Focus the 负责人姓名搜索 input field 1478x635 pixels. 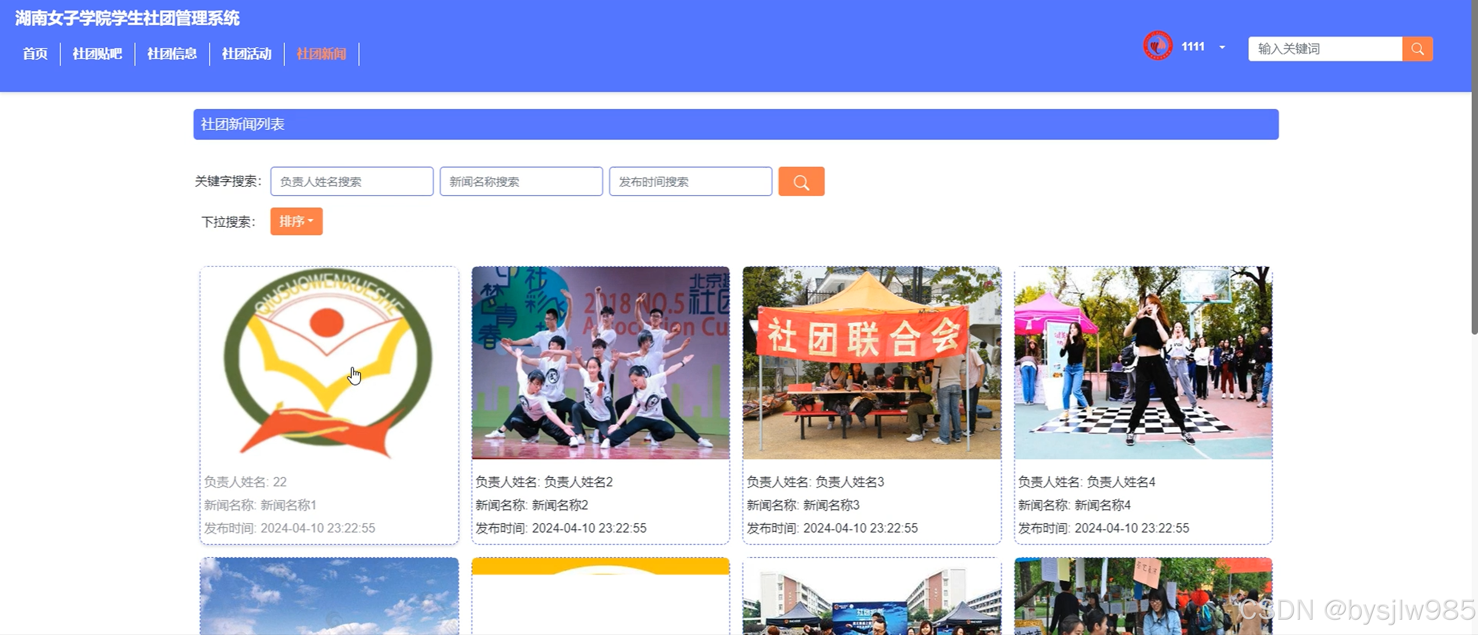[352, 181]
